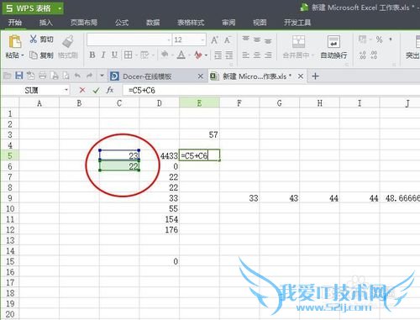Click the Print icon in quick toolbar
Viewport: 420px width, 320px height.
click(43, 76)
